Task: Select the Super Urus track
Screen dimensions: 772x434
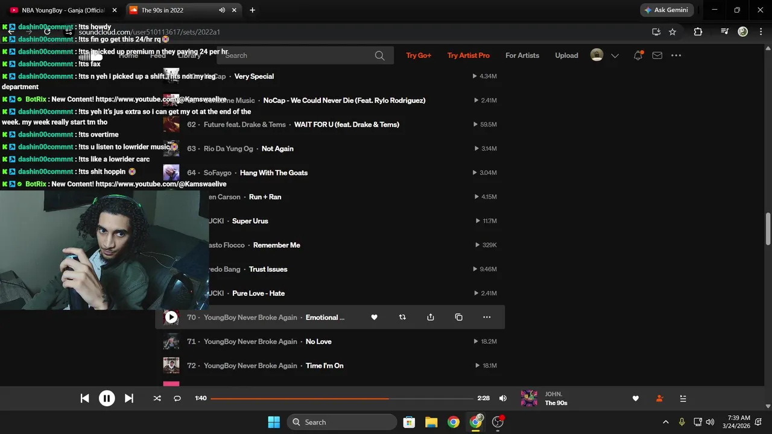Action: [250, 221]
